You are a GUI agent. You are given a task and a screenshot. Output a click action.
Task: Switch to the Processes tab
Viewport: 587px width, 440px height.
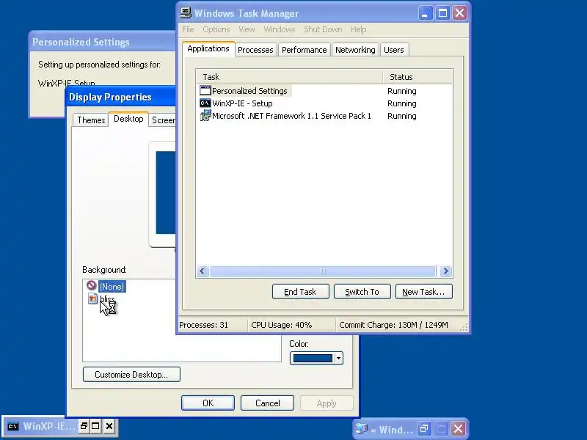(x=255, y=50)
